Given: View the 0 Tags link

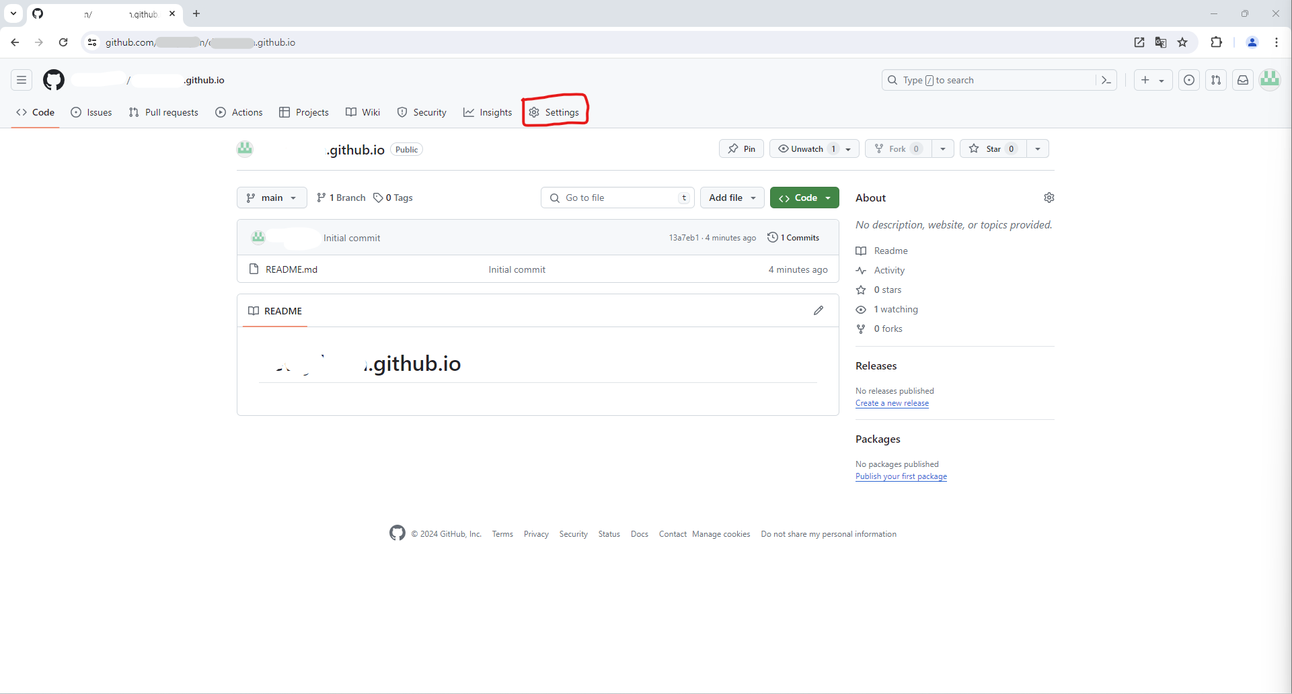Looking at the screenshot, I should [393, 198].
